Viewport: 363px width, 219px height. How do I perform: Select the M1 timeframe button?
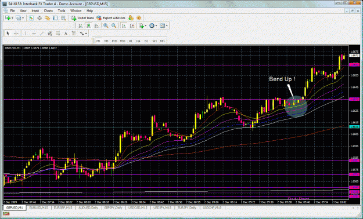pyautogui.click(x=98, y=41)
